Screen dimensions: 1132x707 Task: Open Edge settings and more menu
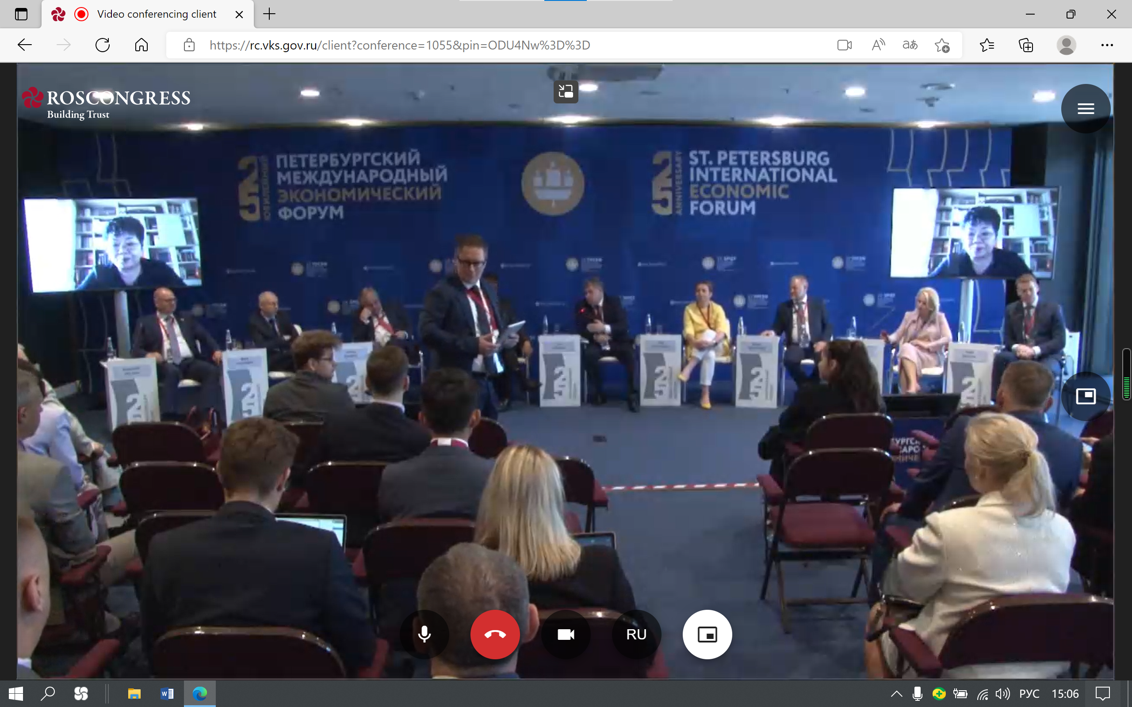click(x=1107, y=45)
